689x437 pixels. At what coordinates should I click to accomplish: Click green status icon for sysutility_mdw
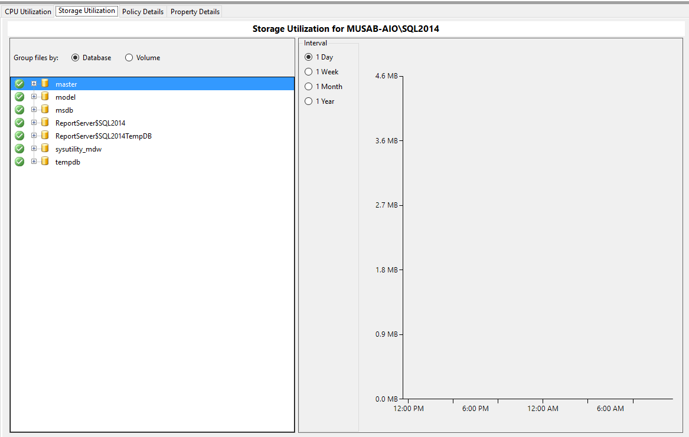click(x=19, y=149)
